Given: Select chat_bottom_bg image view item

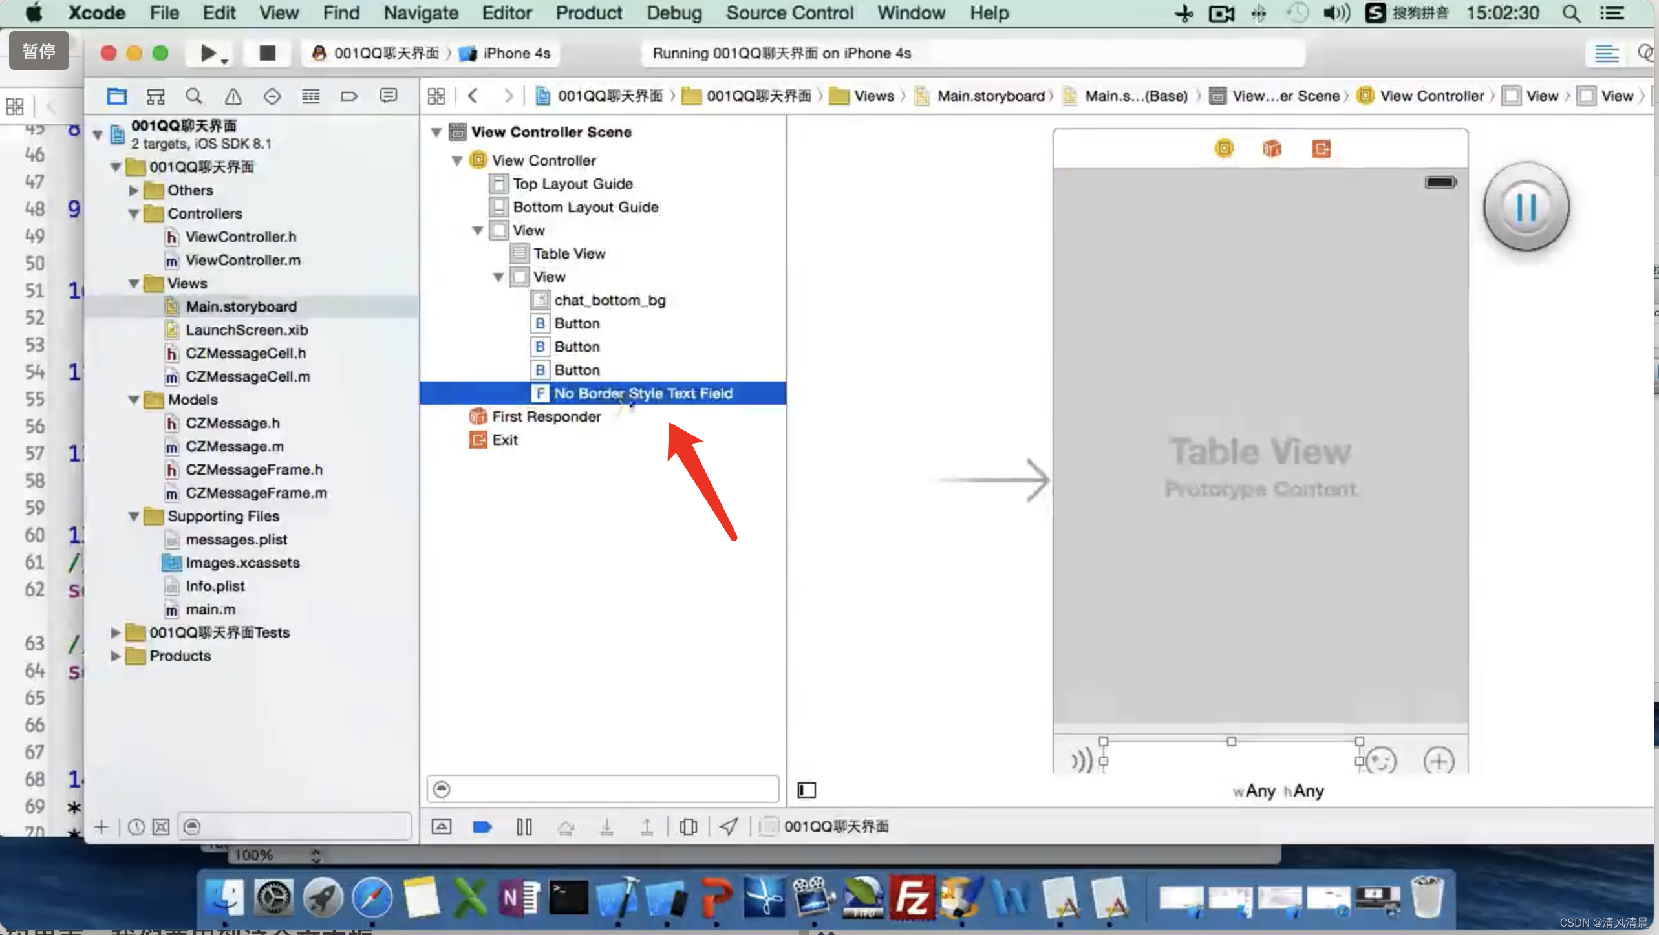Looking at the screenshot, I should 609,300.
